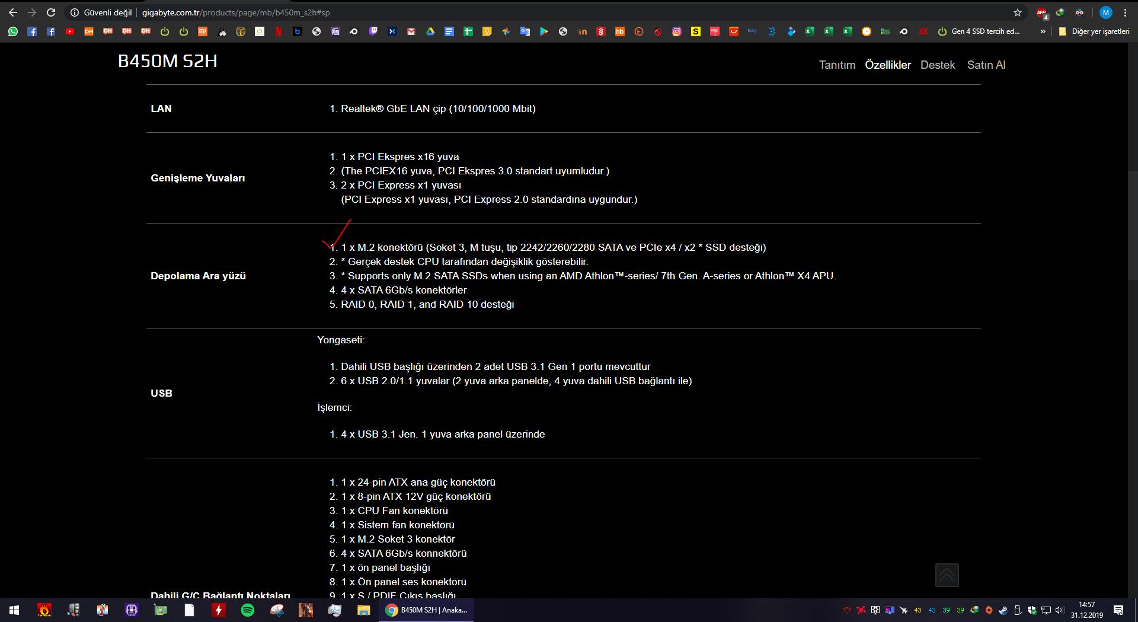
Task: Open the Windows notification center
Action: coord(1118,610)
